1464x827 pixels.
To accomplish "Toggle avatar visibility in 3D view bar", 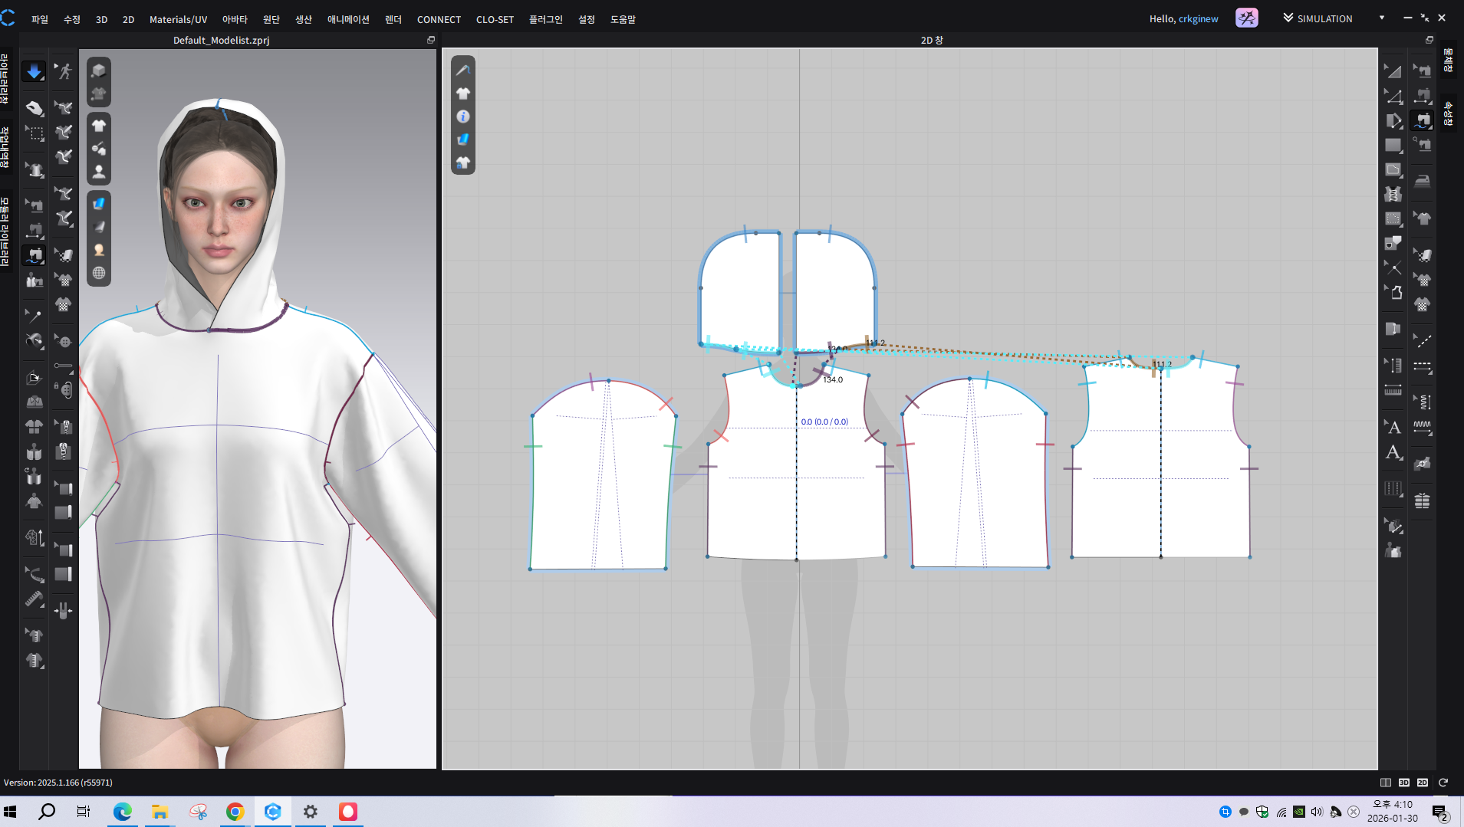I will click(99, 172).
